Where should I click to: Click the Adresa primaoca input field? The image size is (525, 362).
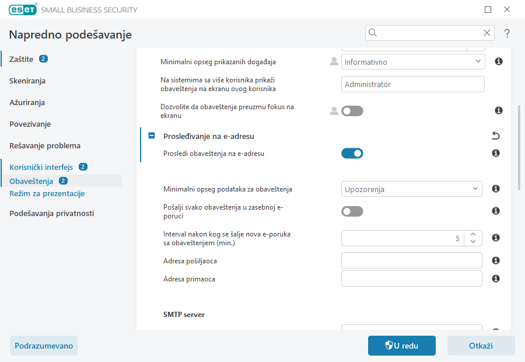tap(411, 279)
